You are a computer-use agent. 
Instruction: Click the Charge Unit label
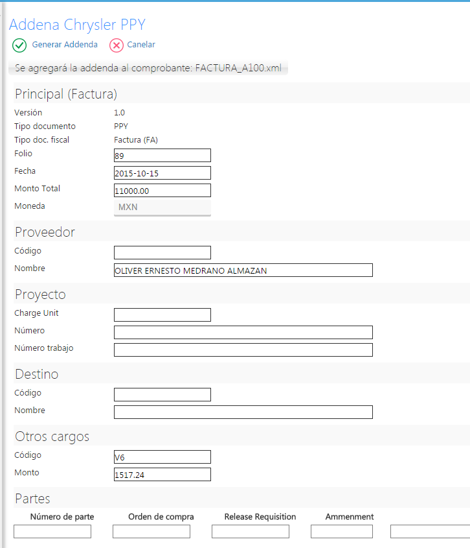tap(36, 313)
